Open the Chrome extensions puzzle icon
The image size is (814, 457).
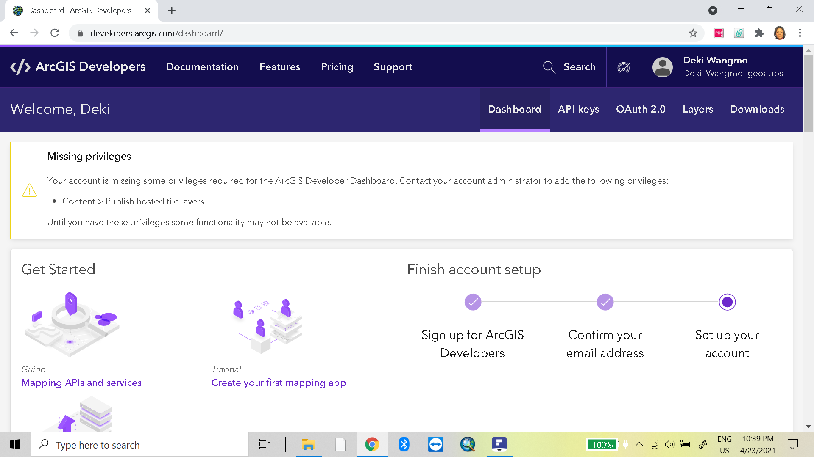click(x=759, y=33)
